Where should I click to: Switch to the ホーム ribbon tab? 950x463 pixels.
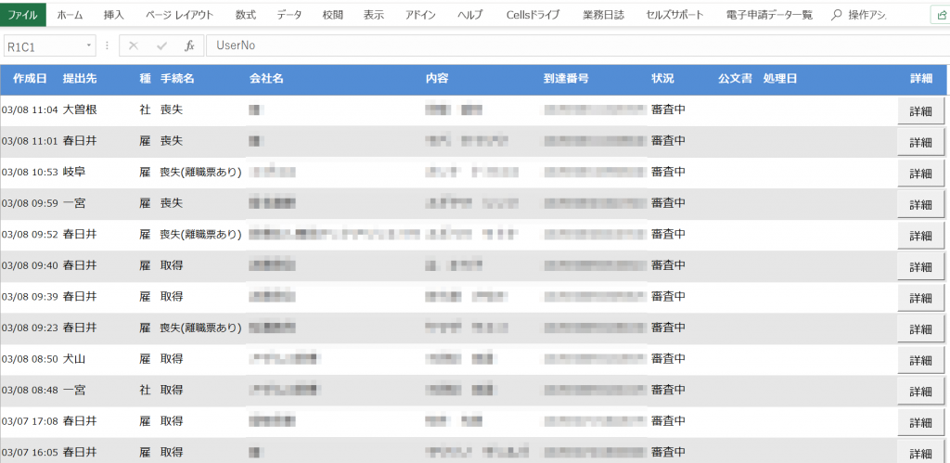click(71, 15)
